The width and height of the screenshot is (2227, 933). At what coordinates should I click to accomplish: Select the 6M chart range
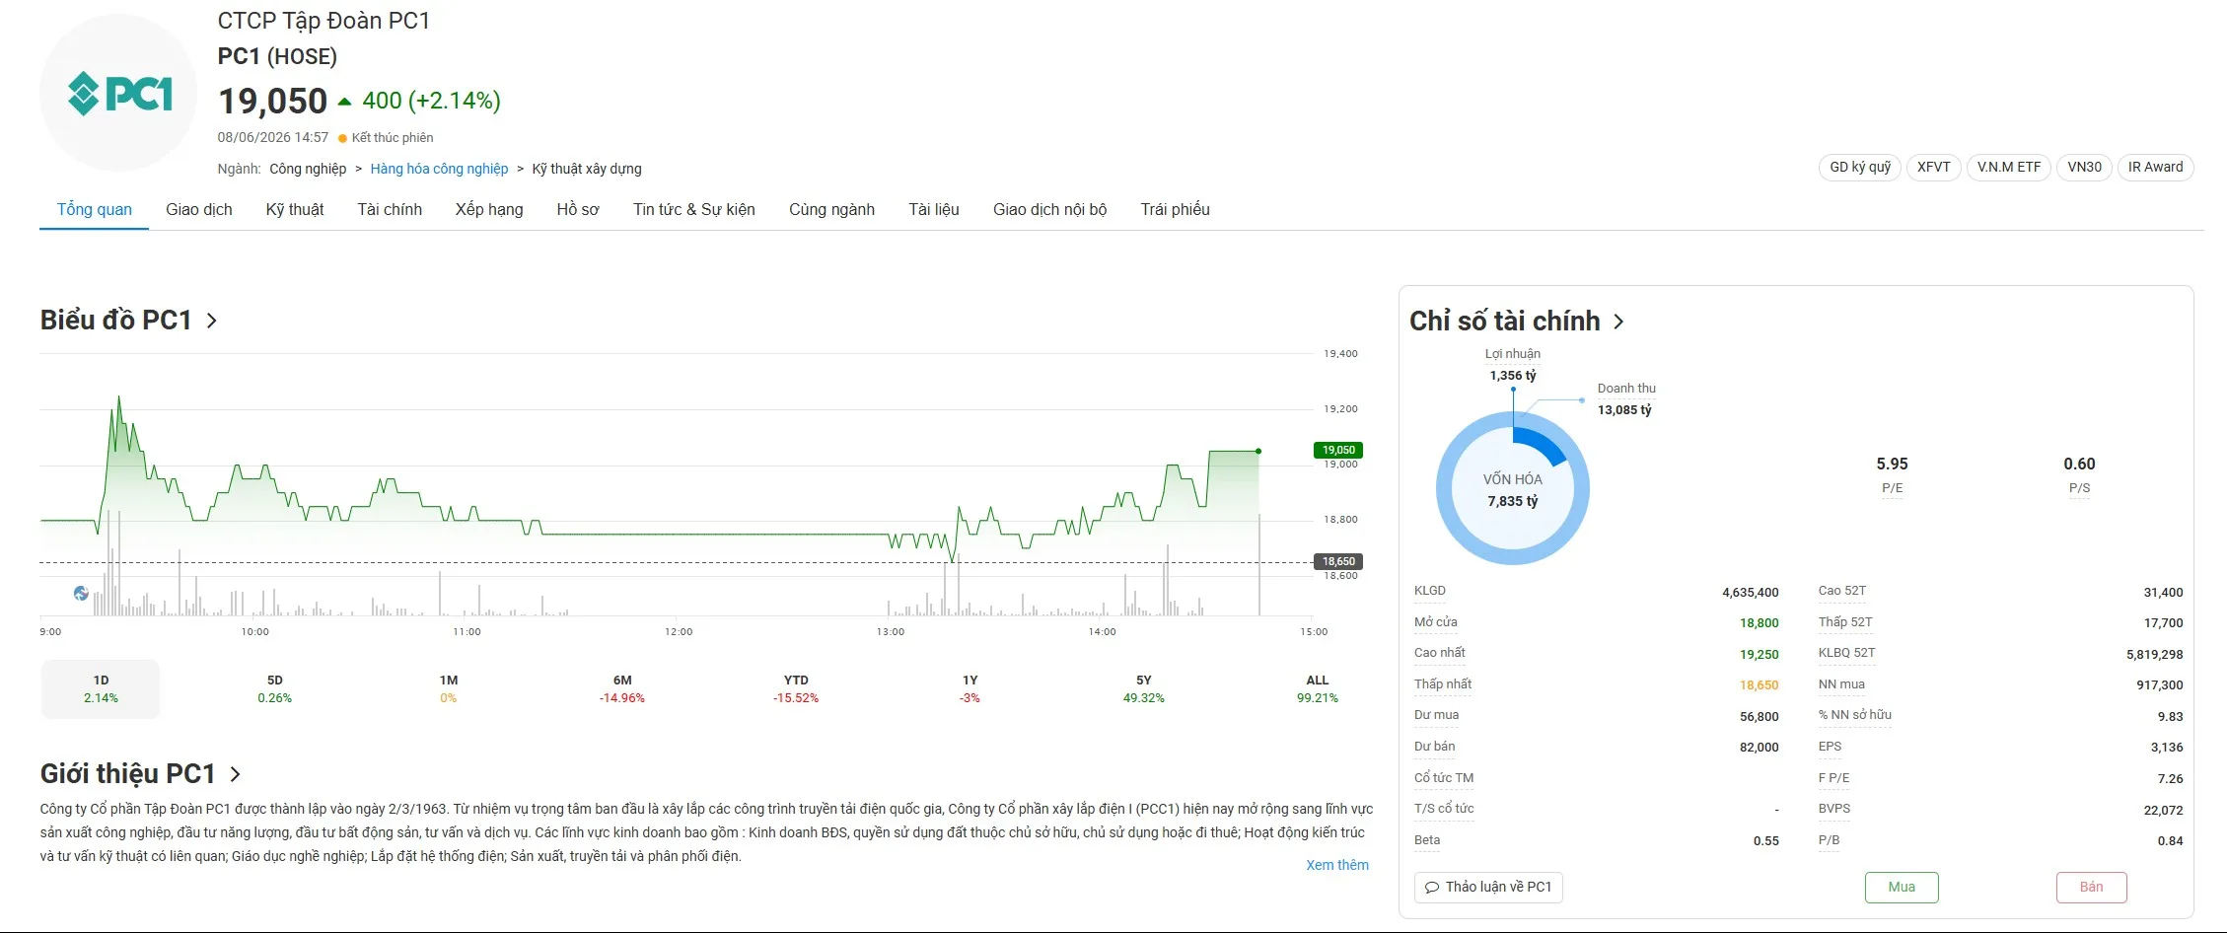pos(622,688)
